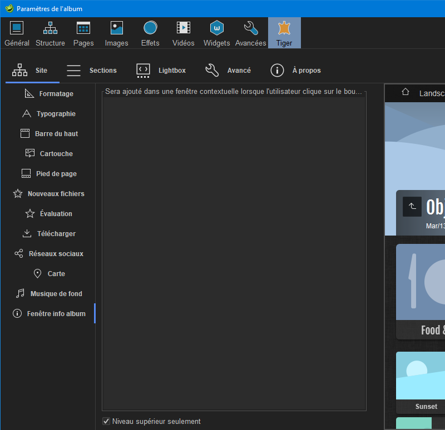The image size is (445, 430).
Task: Click the up-level arrow button in preview
Action: (412, 206)
